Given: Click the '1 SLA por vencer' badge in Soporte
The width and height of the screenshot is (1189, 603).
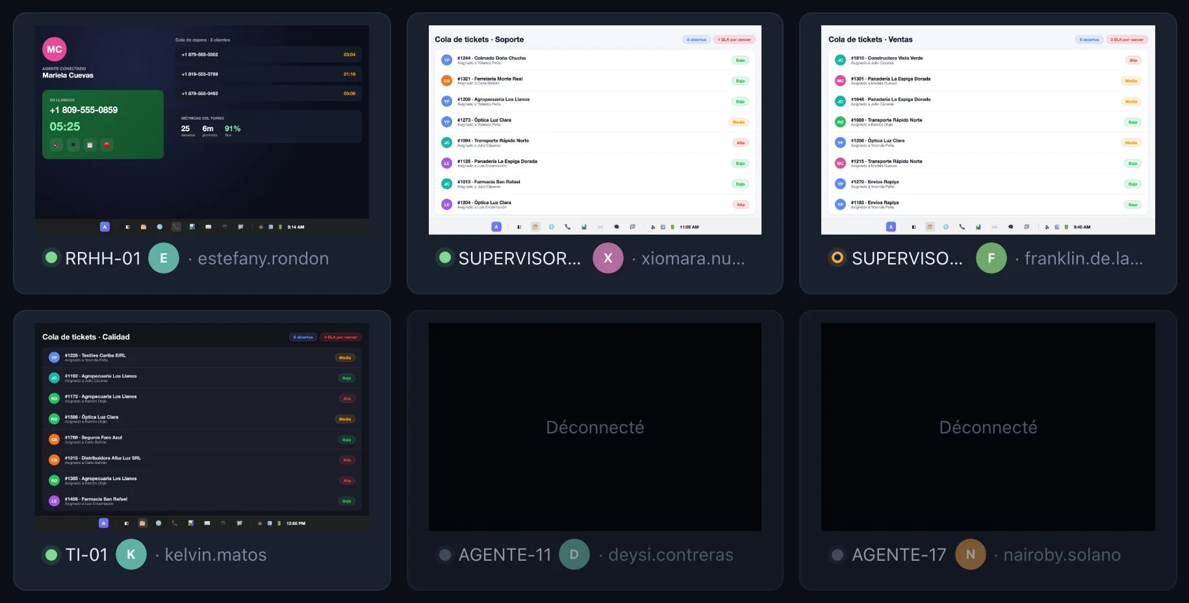Looking at the screenshot, I should [734, 40].
